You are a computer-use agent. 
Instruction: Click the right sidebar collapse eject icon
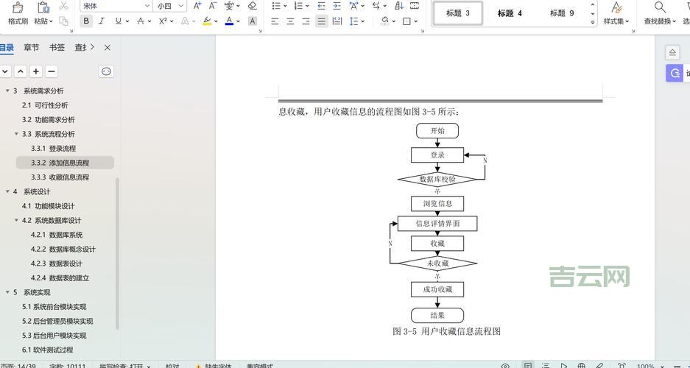(x=672, y=52)
